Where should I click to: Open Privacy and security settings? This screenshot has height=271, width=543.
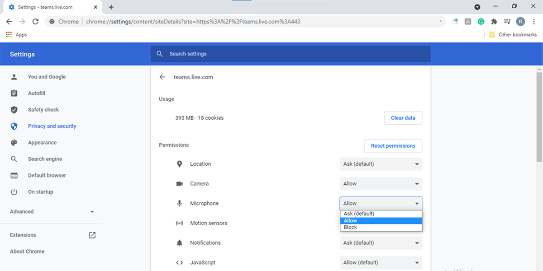pos(52,126)
